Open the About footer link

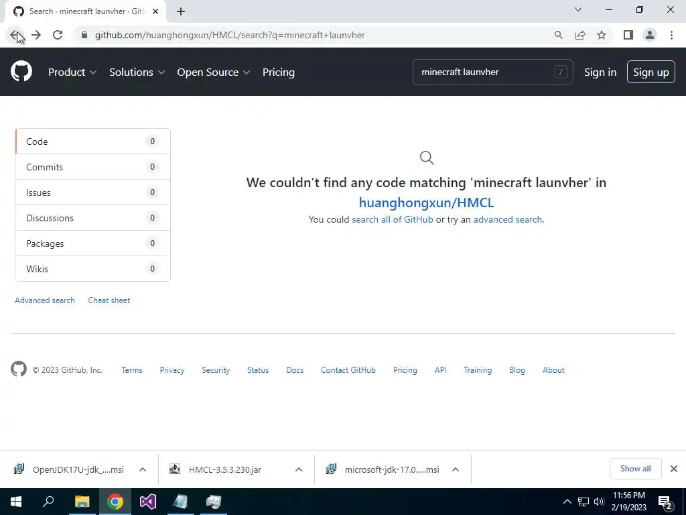[553, 370]
